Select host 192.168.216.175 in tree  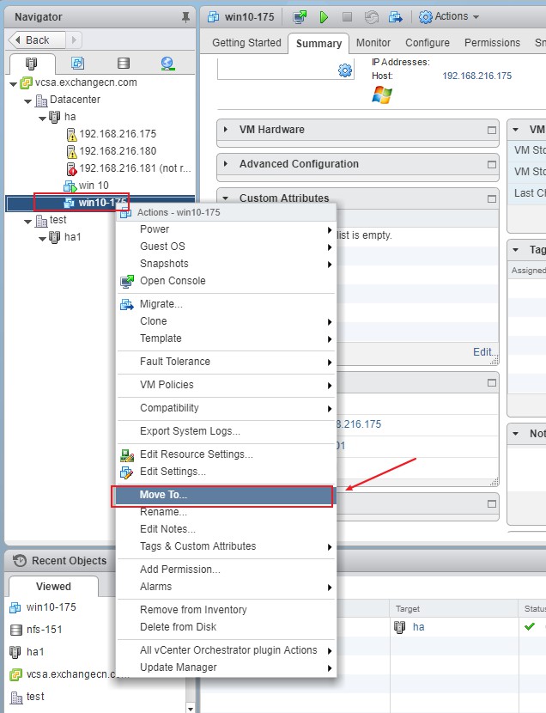coord(118,134)
